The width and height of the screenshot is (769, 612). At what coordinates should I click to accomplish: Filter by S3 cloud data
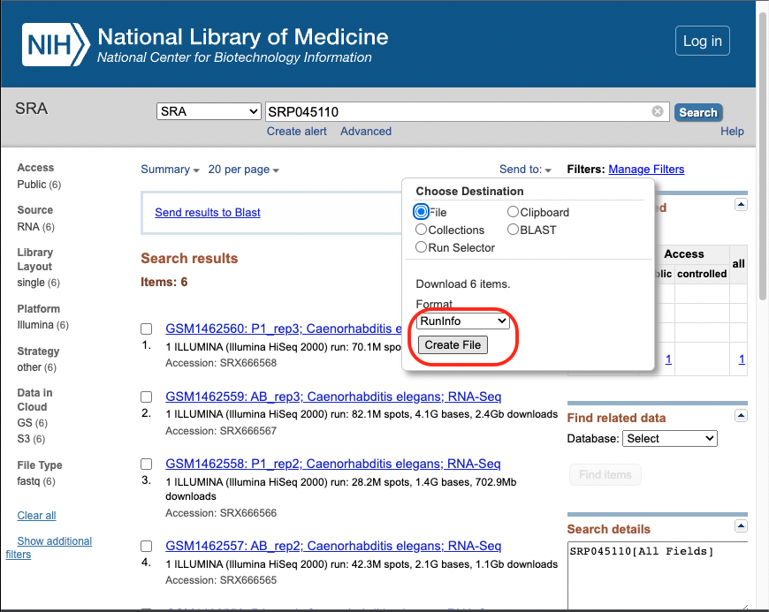(32, 439)
